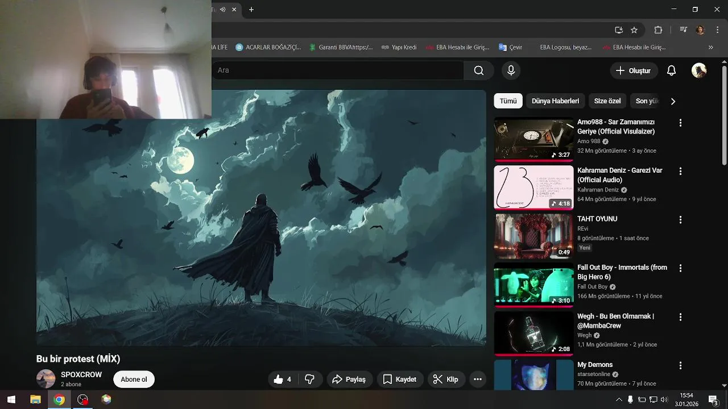Viewport: 728px width, 409px height.
Task: Open SPOXCROW channel avatar
Action: point(45,379)
